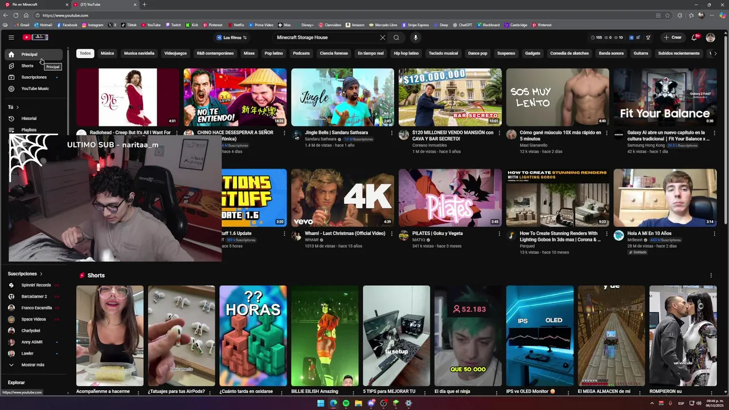This screenshot has width=729, height=410.
Task: Open Franco Escamilla channel
Action: tap(34, 308)
